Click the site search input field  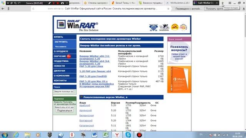[x=64, y=92]
